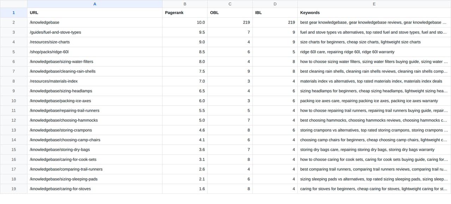
Task: Select the /knowledgebase/repairing-trail-runners cell
Action: coord(95,110)
